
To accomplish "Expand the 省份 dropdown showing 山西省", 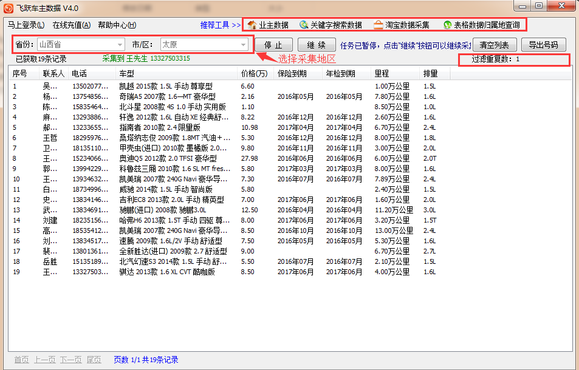I will coord(120,45).
